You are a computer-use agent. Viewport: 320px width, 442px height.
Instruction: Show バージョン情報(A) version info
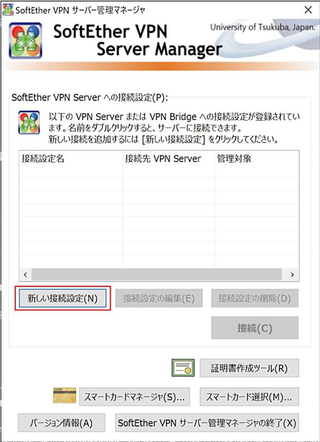point(61,423)
